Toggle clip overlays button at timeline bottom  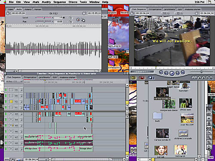click(x=13, y=159)
